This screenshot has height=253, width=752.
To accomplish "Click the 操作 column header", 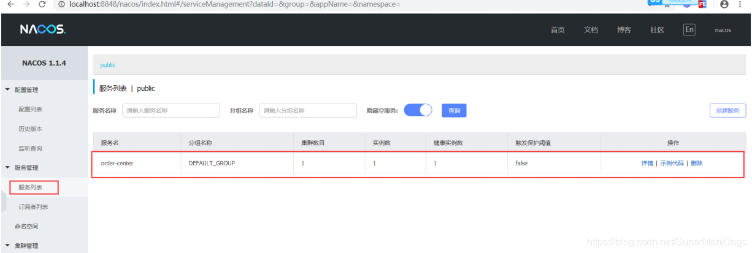I will pyautogui.click(x=673, y=142).
